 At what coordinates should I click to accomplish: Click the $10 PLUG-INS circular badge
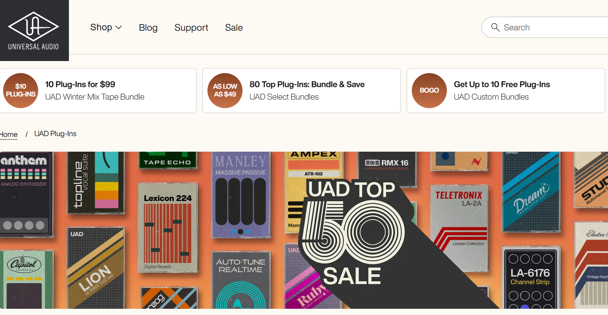click(x=21, y=90)
